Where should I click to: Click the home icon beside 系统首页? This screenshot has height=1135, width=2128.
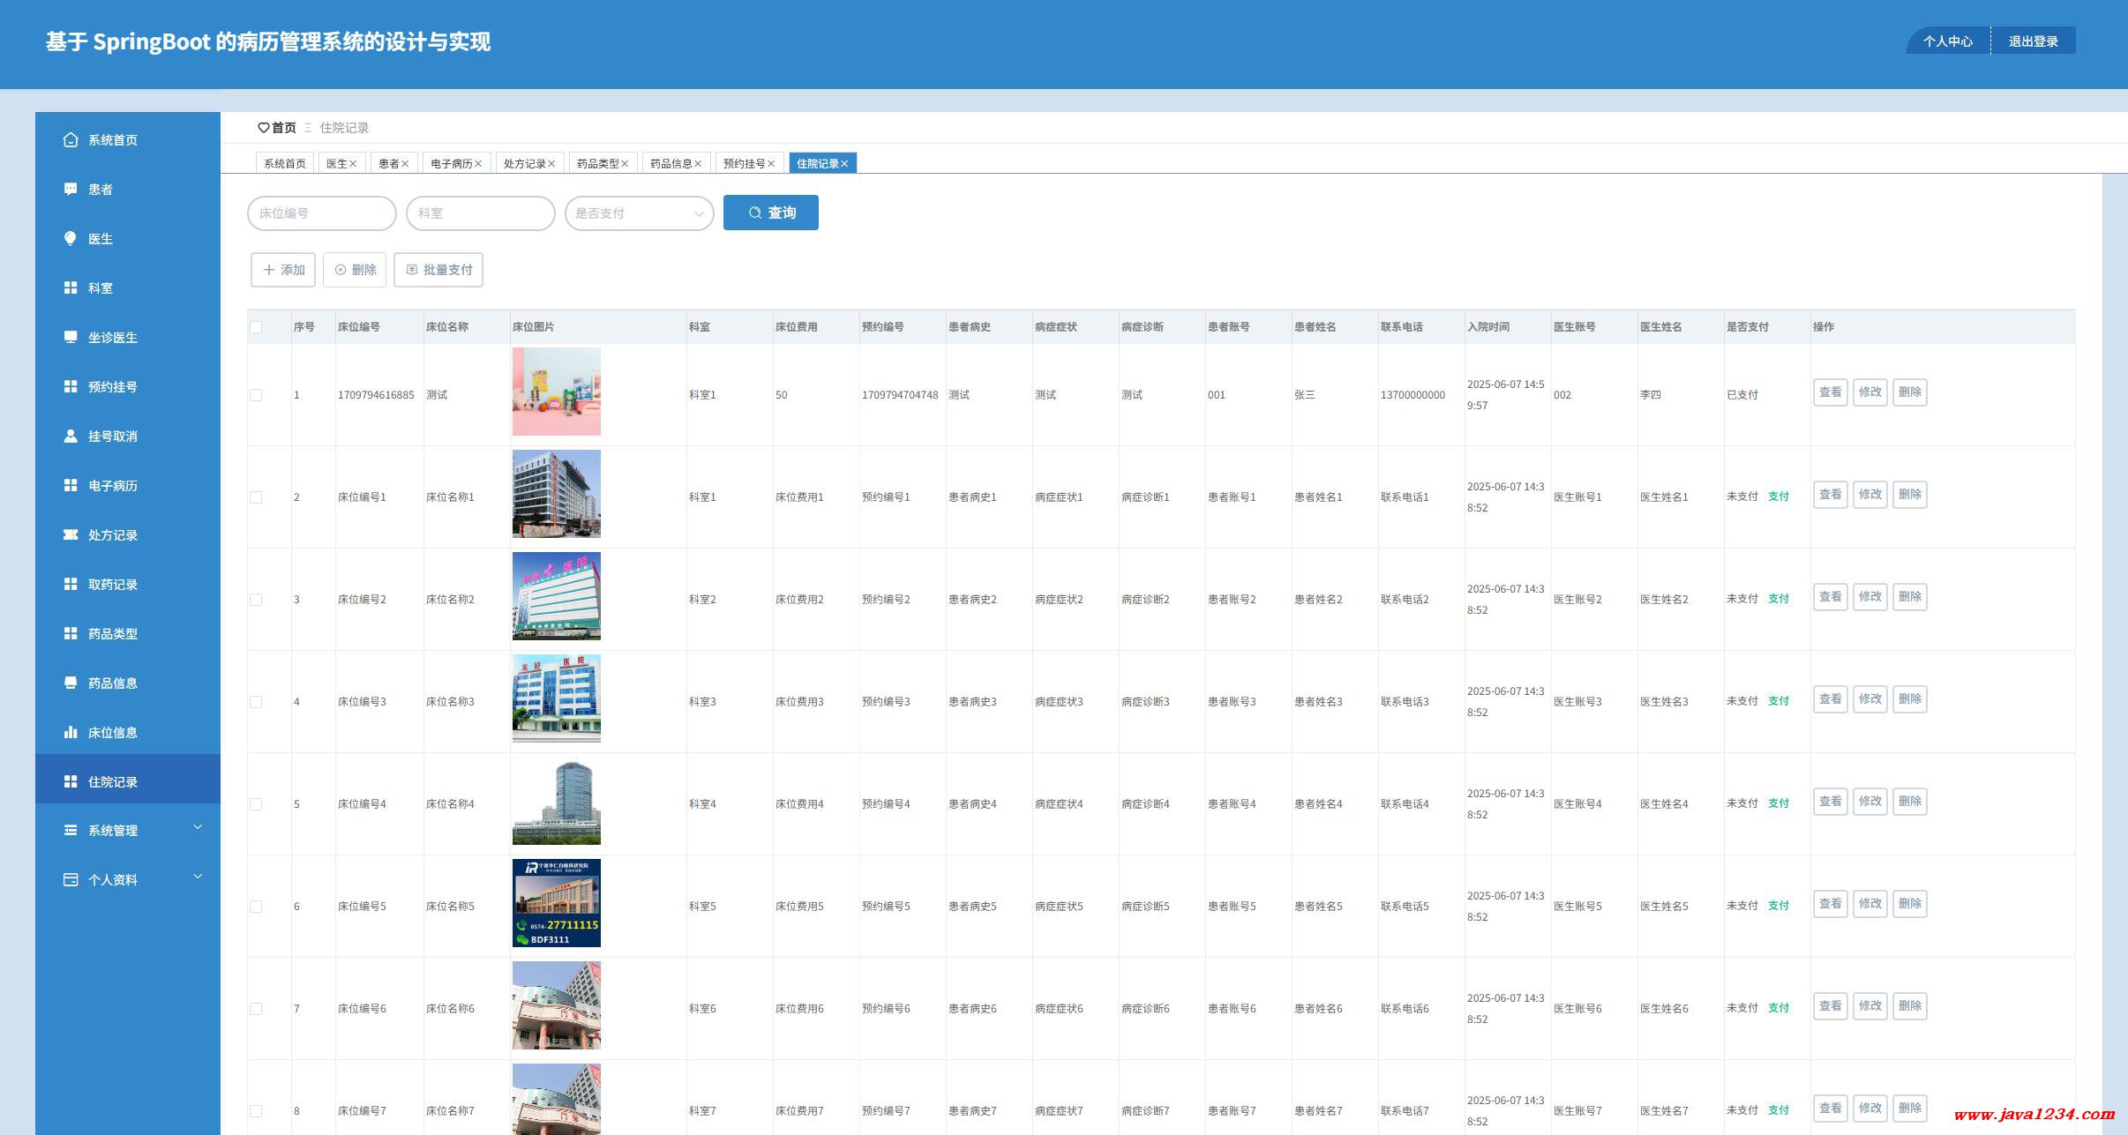pyautogui.click(x=71, y=139)
